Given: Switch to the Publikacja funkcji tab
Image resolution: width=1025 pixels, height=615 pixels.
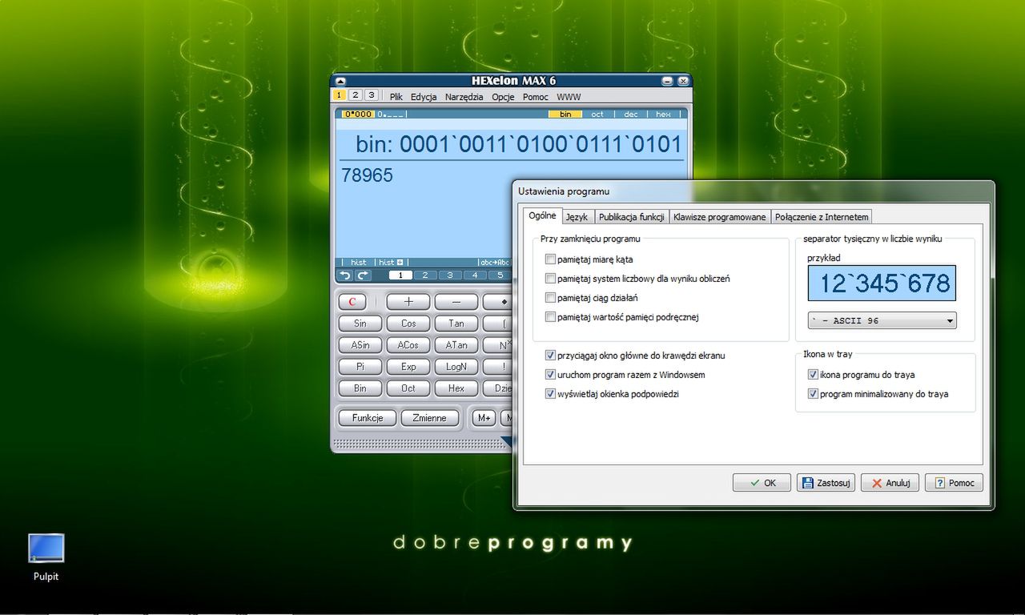Looking at the screenshot, I should (x=632, y=217).
